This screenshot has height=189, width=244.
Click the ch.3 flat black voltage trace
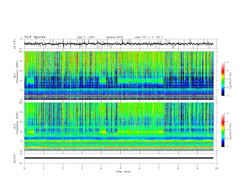point(119,158)
